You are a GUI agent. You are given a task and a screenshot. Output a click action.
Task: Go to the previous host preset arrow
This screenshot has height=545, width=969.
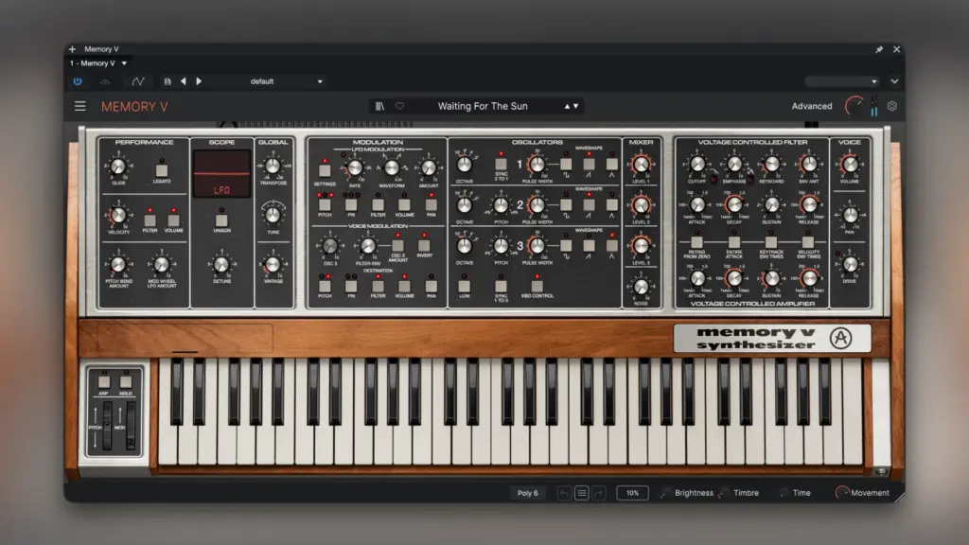(184, 81)
